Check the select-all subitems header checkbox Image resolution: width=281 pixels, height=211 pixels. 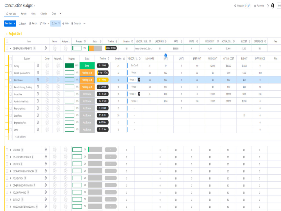point(11,59)
